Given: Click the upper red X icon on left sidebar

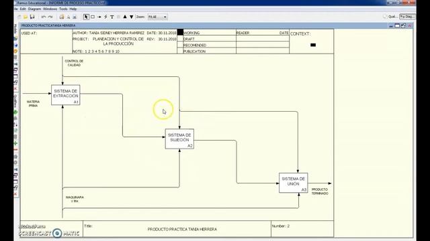Looking at the screenshot, I should [x=15, y=88].
